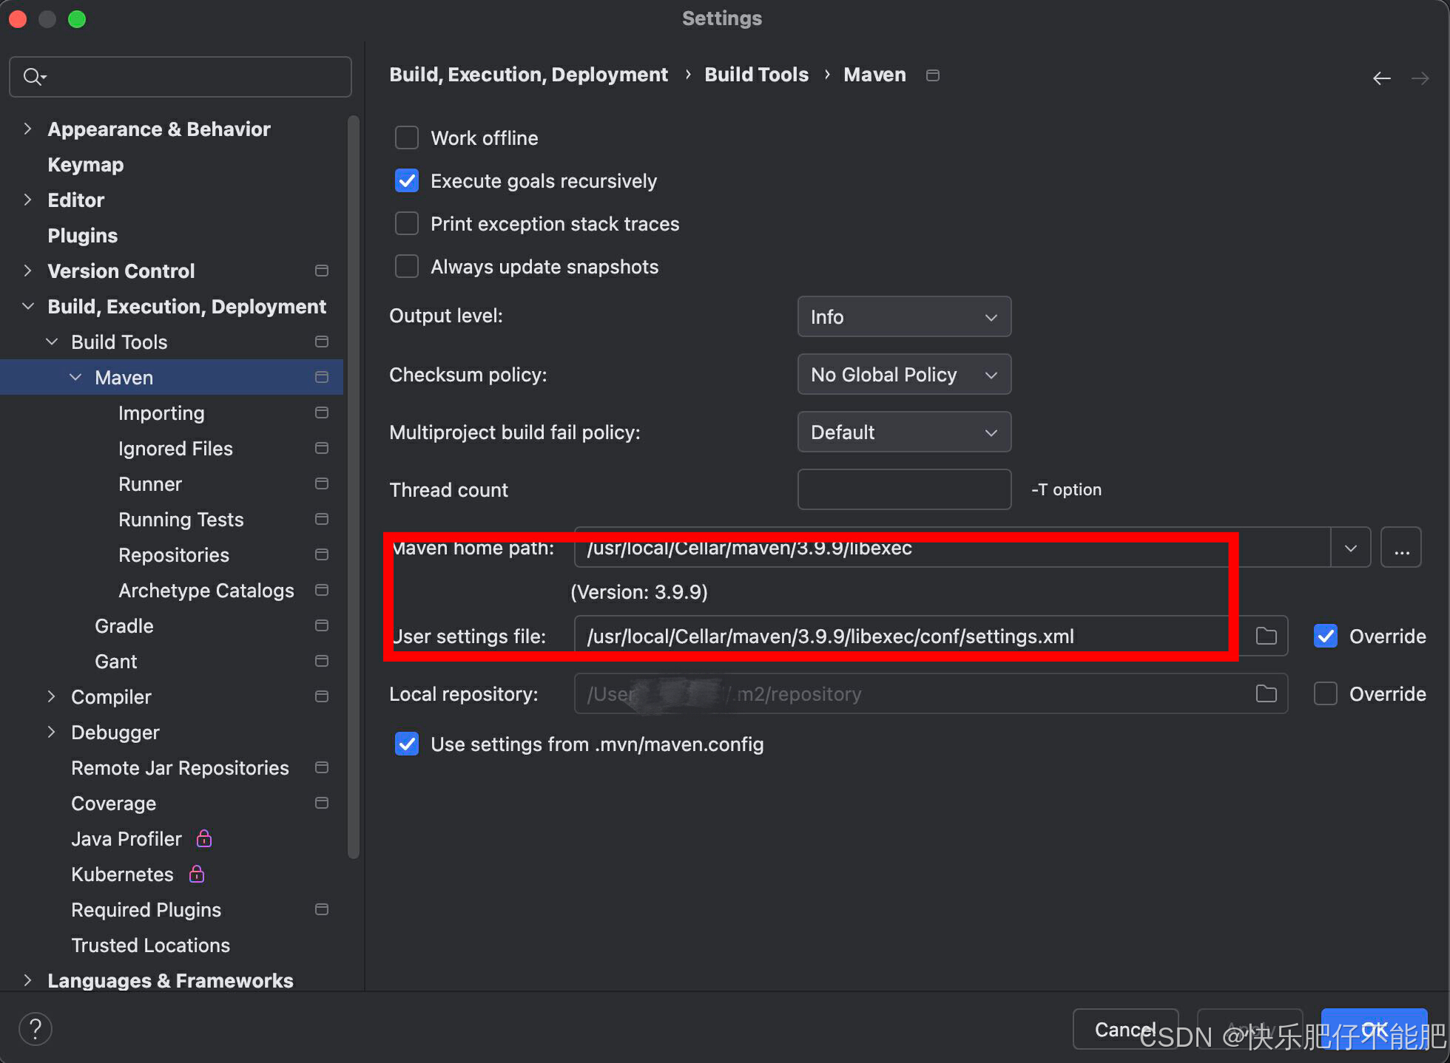Click Java Profiler lock icon
Screen dimensions: 1450x1063
click(x=204, y=838)
